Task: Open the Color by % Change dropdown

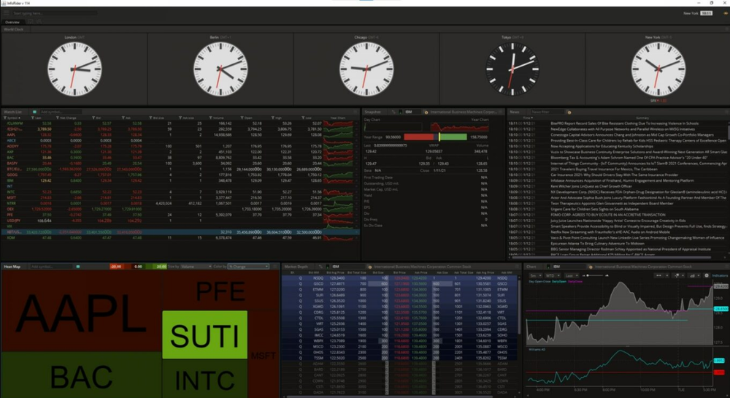Action: tap(247, 267)
